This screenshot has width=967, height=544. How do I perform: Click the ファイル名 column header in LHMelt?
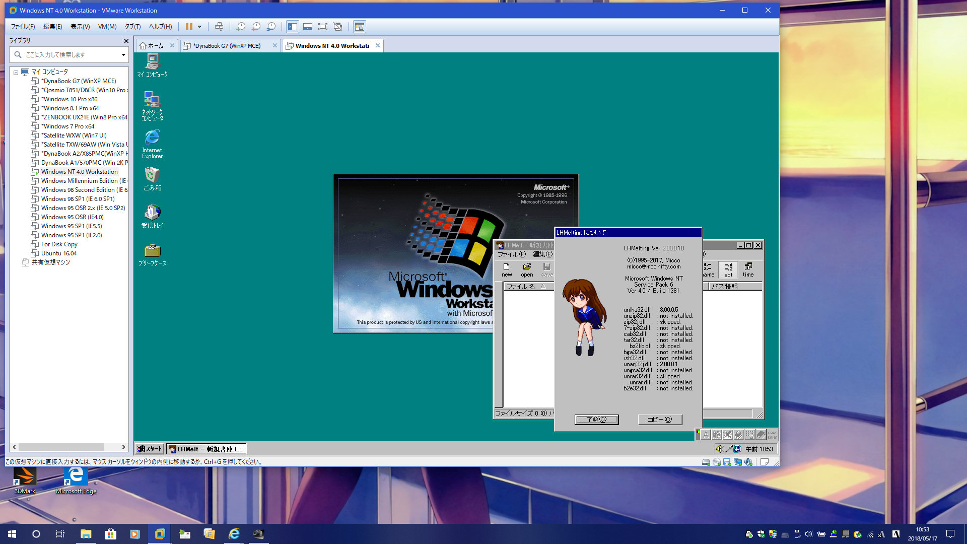[529, 286]
